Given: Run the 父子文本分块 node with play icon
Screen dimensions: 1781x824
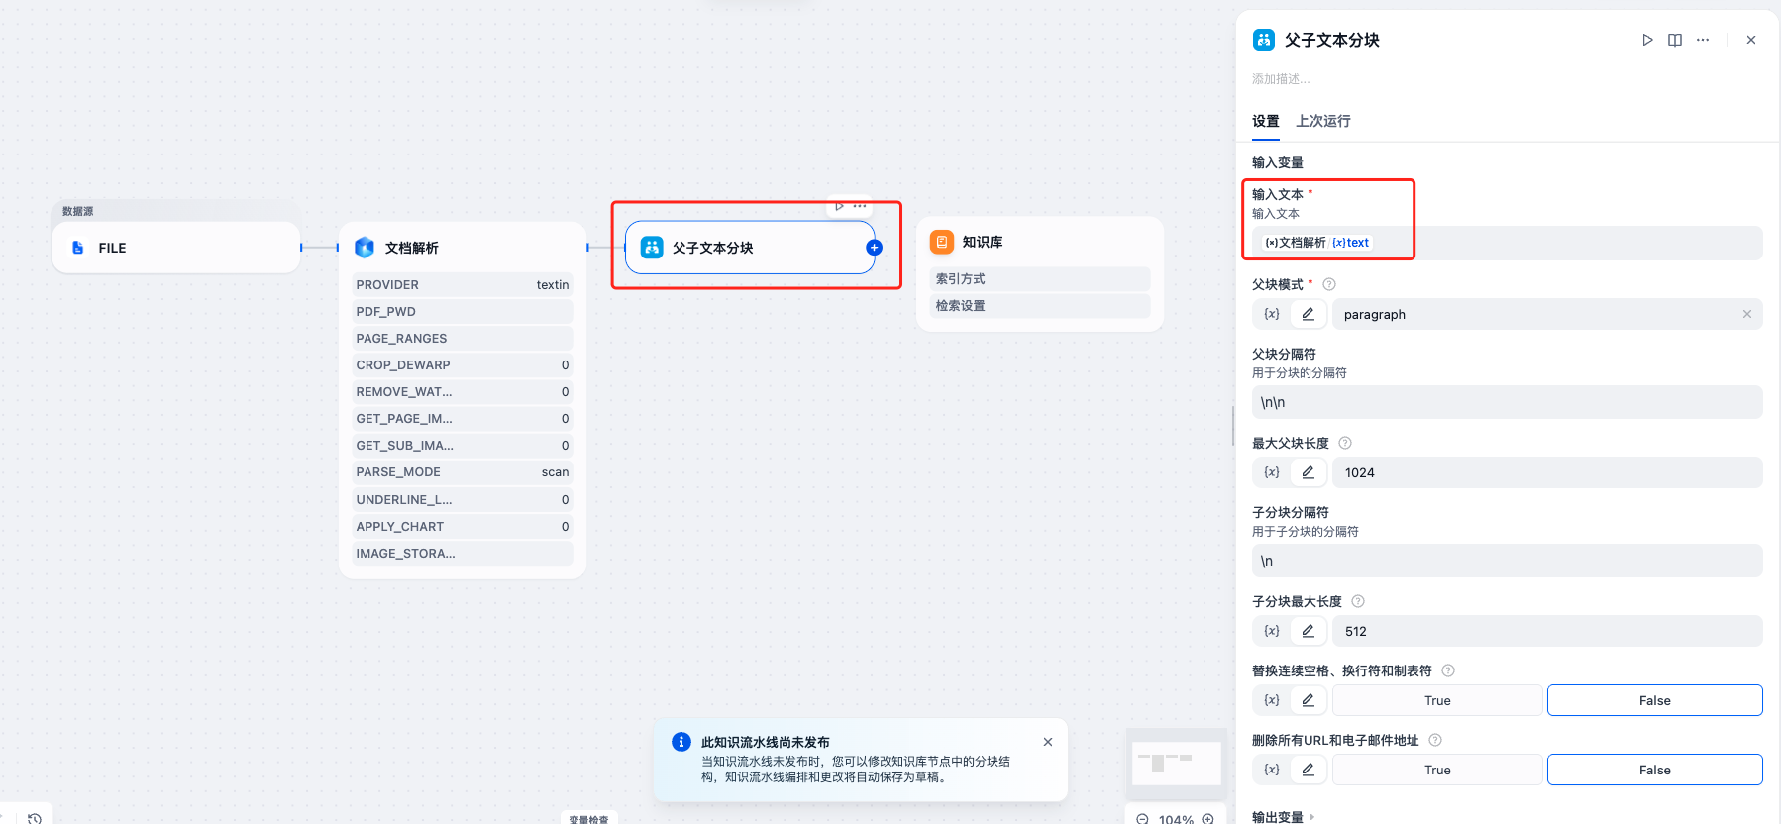Looking at the screenshot, I should 1647,40.
